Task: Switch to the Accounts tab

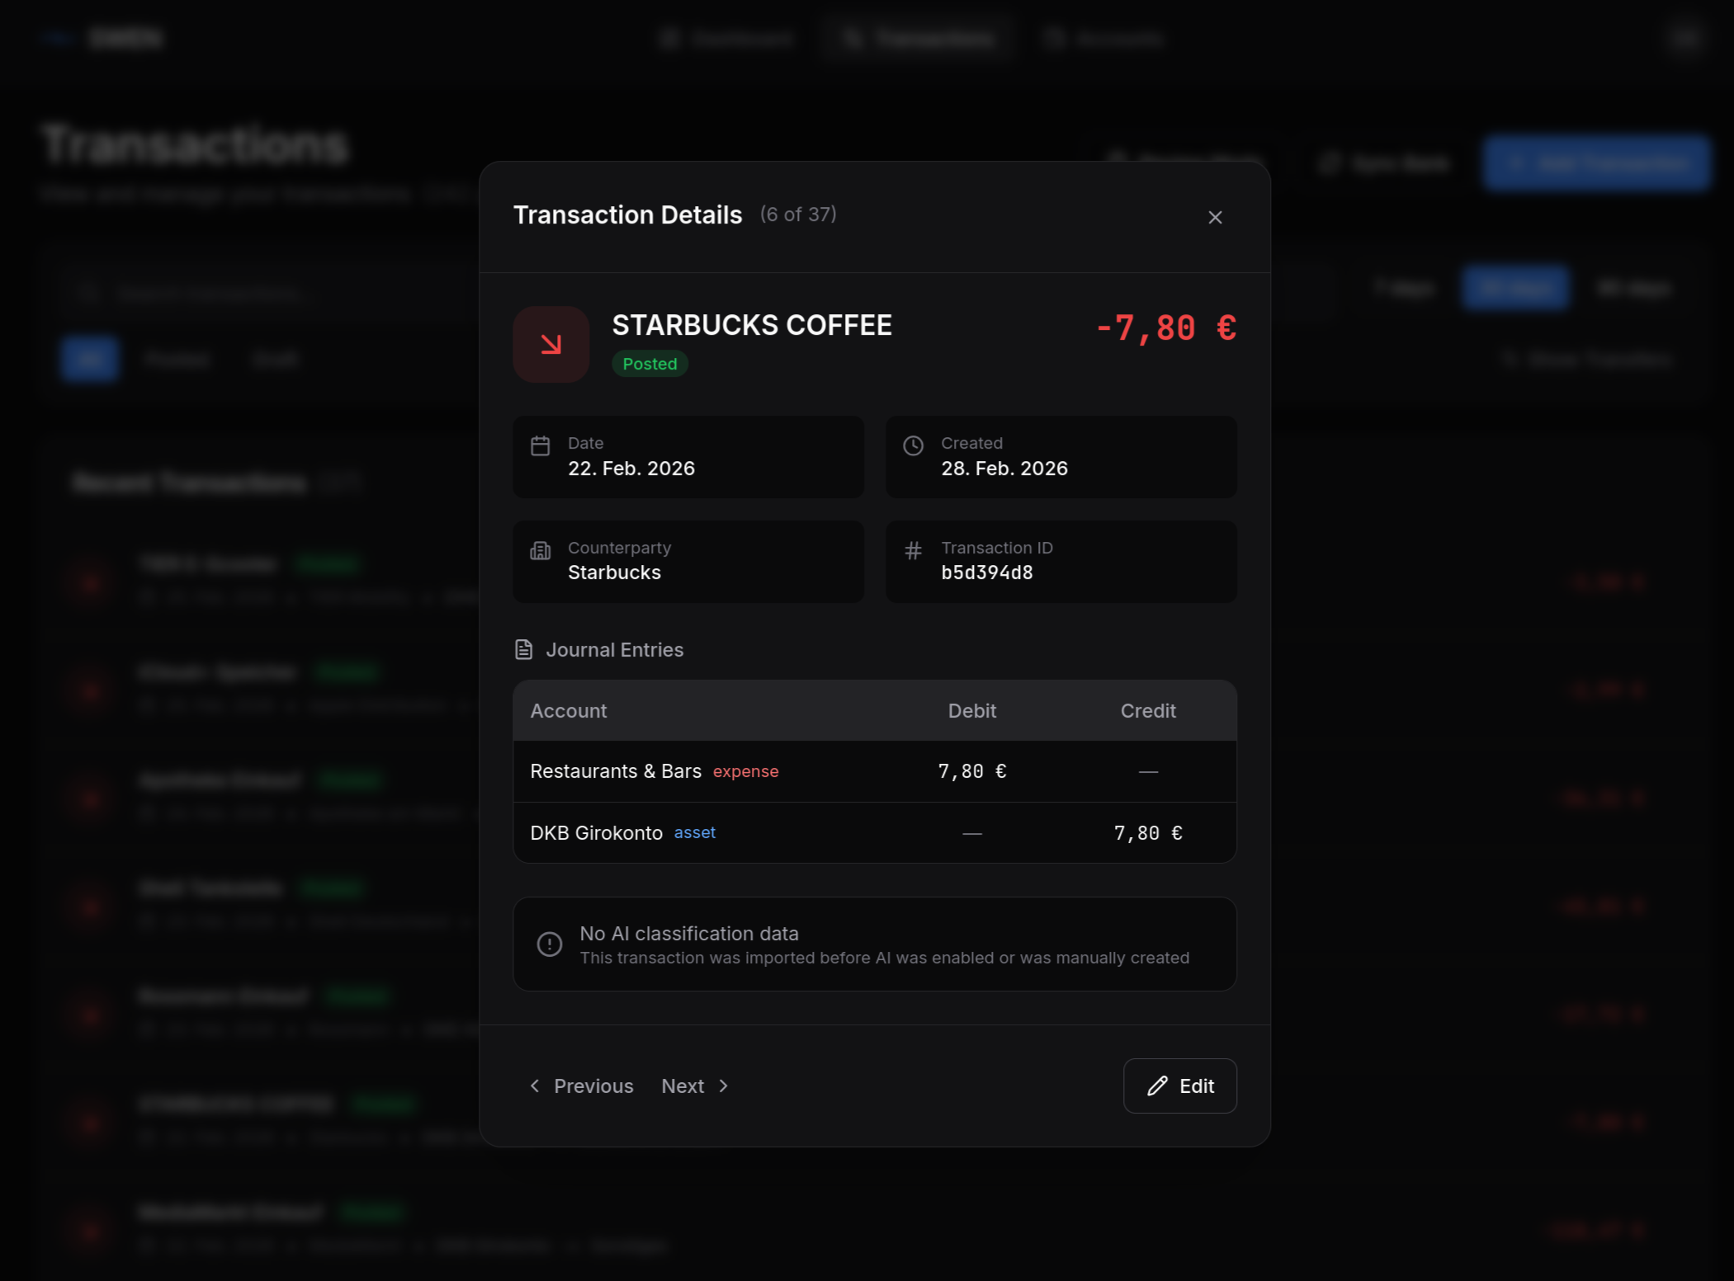Action: coord(1105,38)
